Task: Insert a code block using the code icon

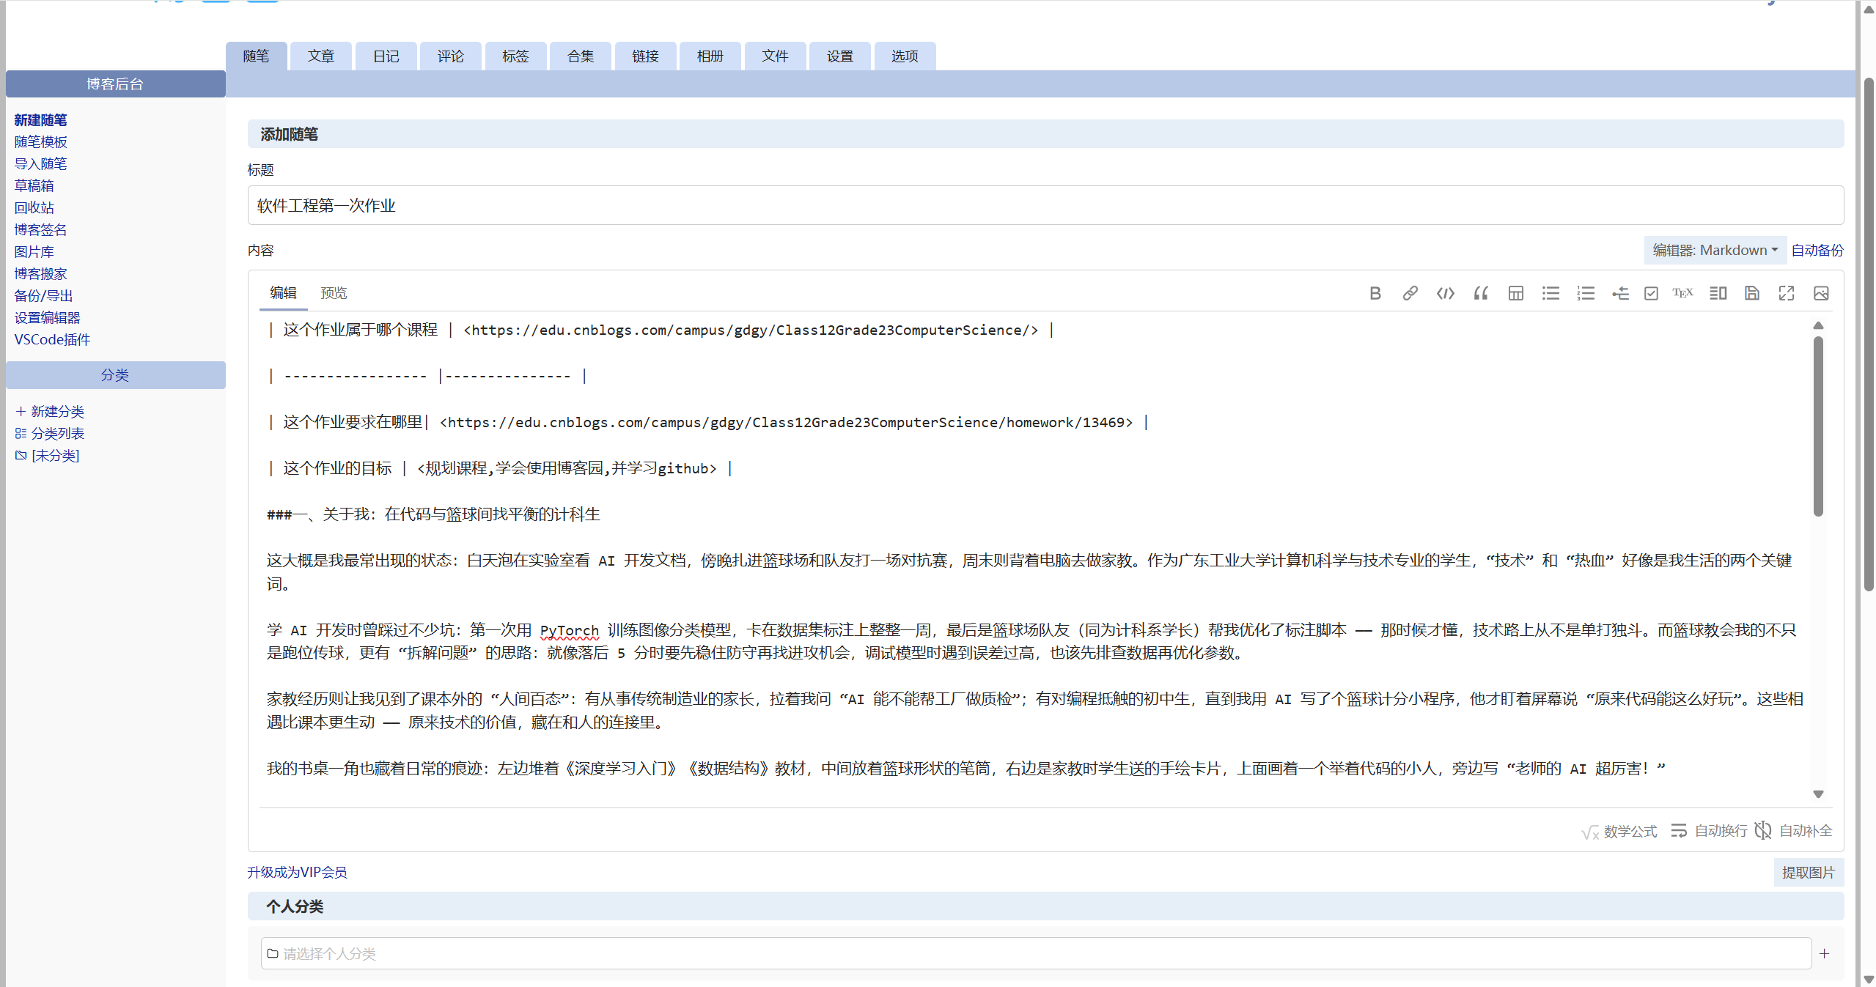Action: (1445, 293)
